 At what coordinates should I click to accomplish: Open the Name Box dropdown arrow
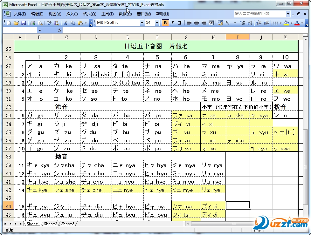(40, 30)
